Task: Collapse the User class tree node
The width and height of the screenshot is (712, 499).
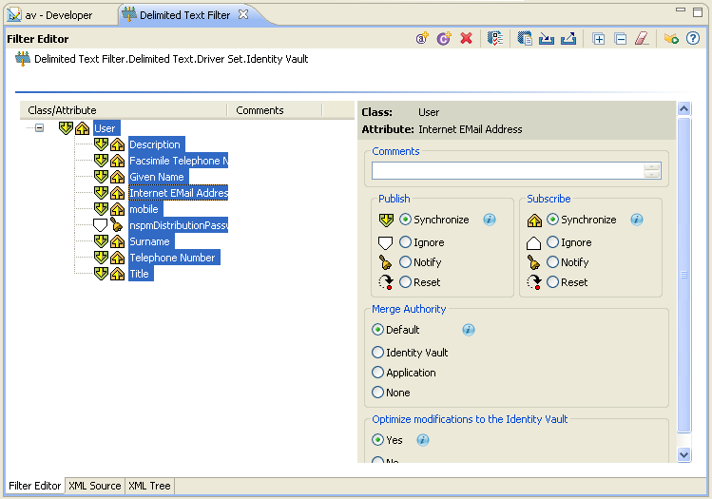Action: coord(40,128)
